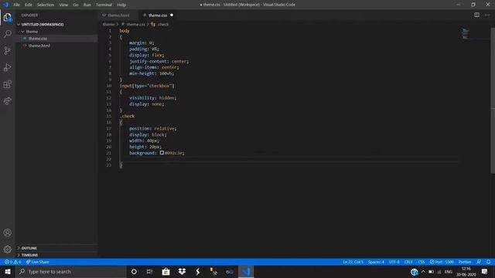Select theme.css in the explorer tree

click(38, 39)
